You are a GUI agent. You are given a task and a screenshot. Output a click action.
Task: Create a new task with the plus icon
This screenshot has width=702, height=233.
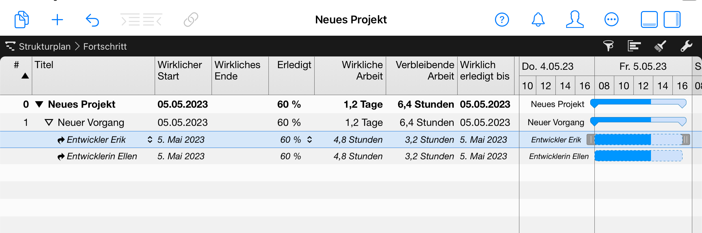coord(57,19)
